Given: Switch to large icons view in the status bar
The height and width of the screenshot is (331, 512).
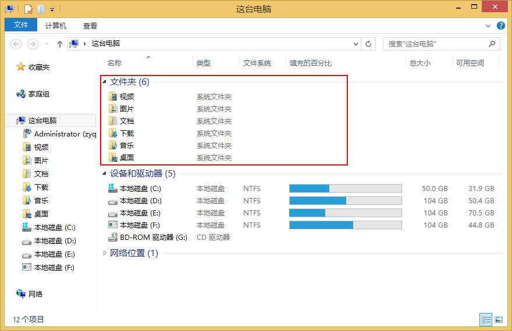Looking at the screenshot, I should coord(499,319).
